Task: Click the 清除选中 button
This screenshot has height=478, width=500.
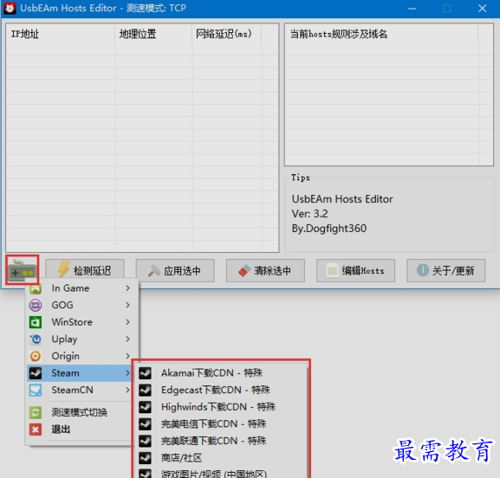Action: [x=265, y=270]
